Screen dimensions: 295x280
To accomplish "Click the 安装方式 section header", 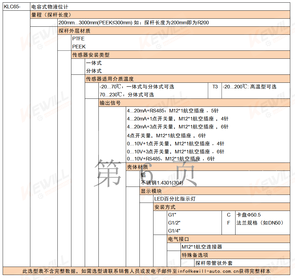I will (x=222, y=207).
